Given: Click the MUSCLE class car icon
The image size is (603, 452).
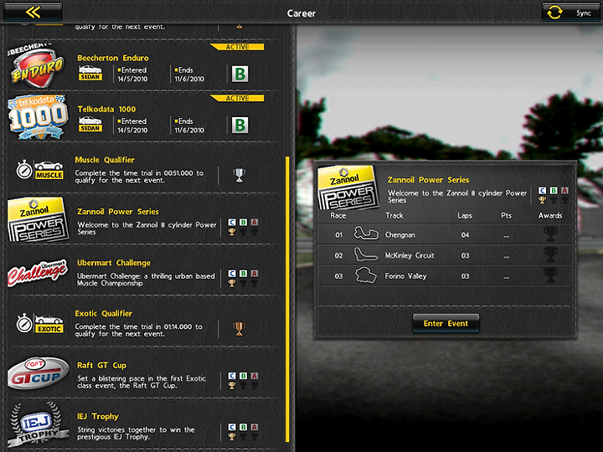Looking at the screenshot, I should (x=49, y=170).
